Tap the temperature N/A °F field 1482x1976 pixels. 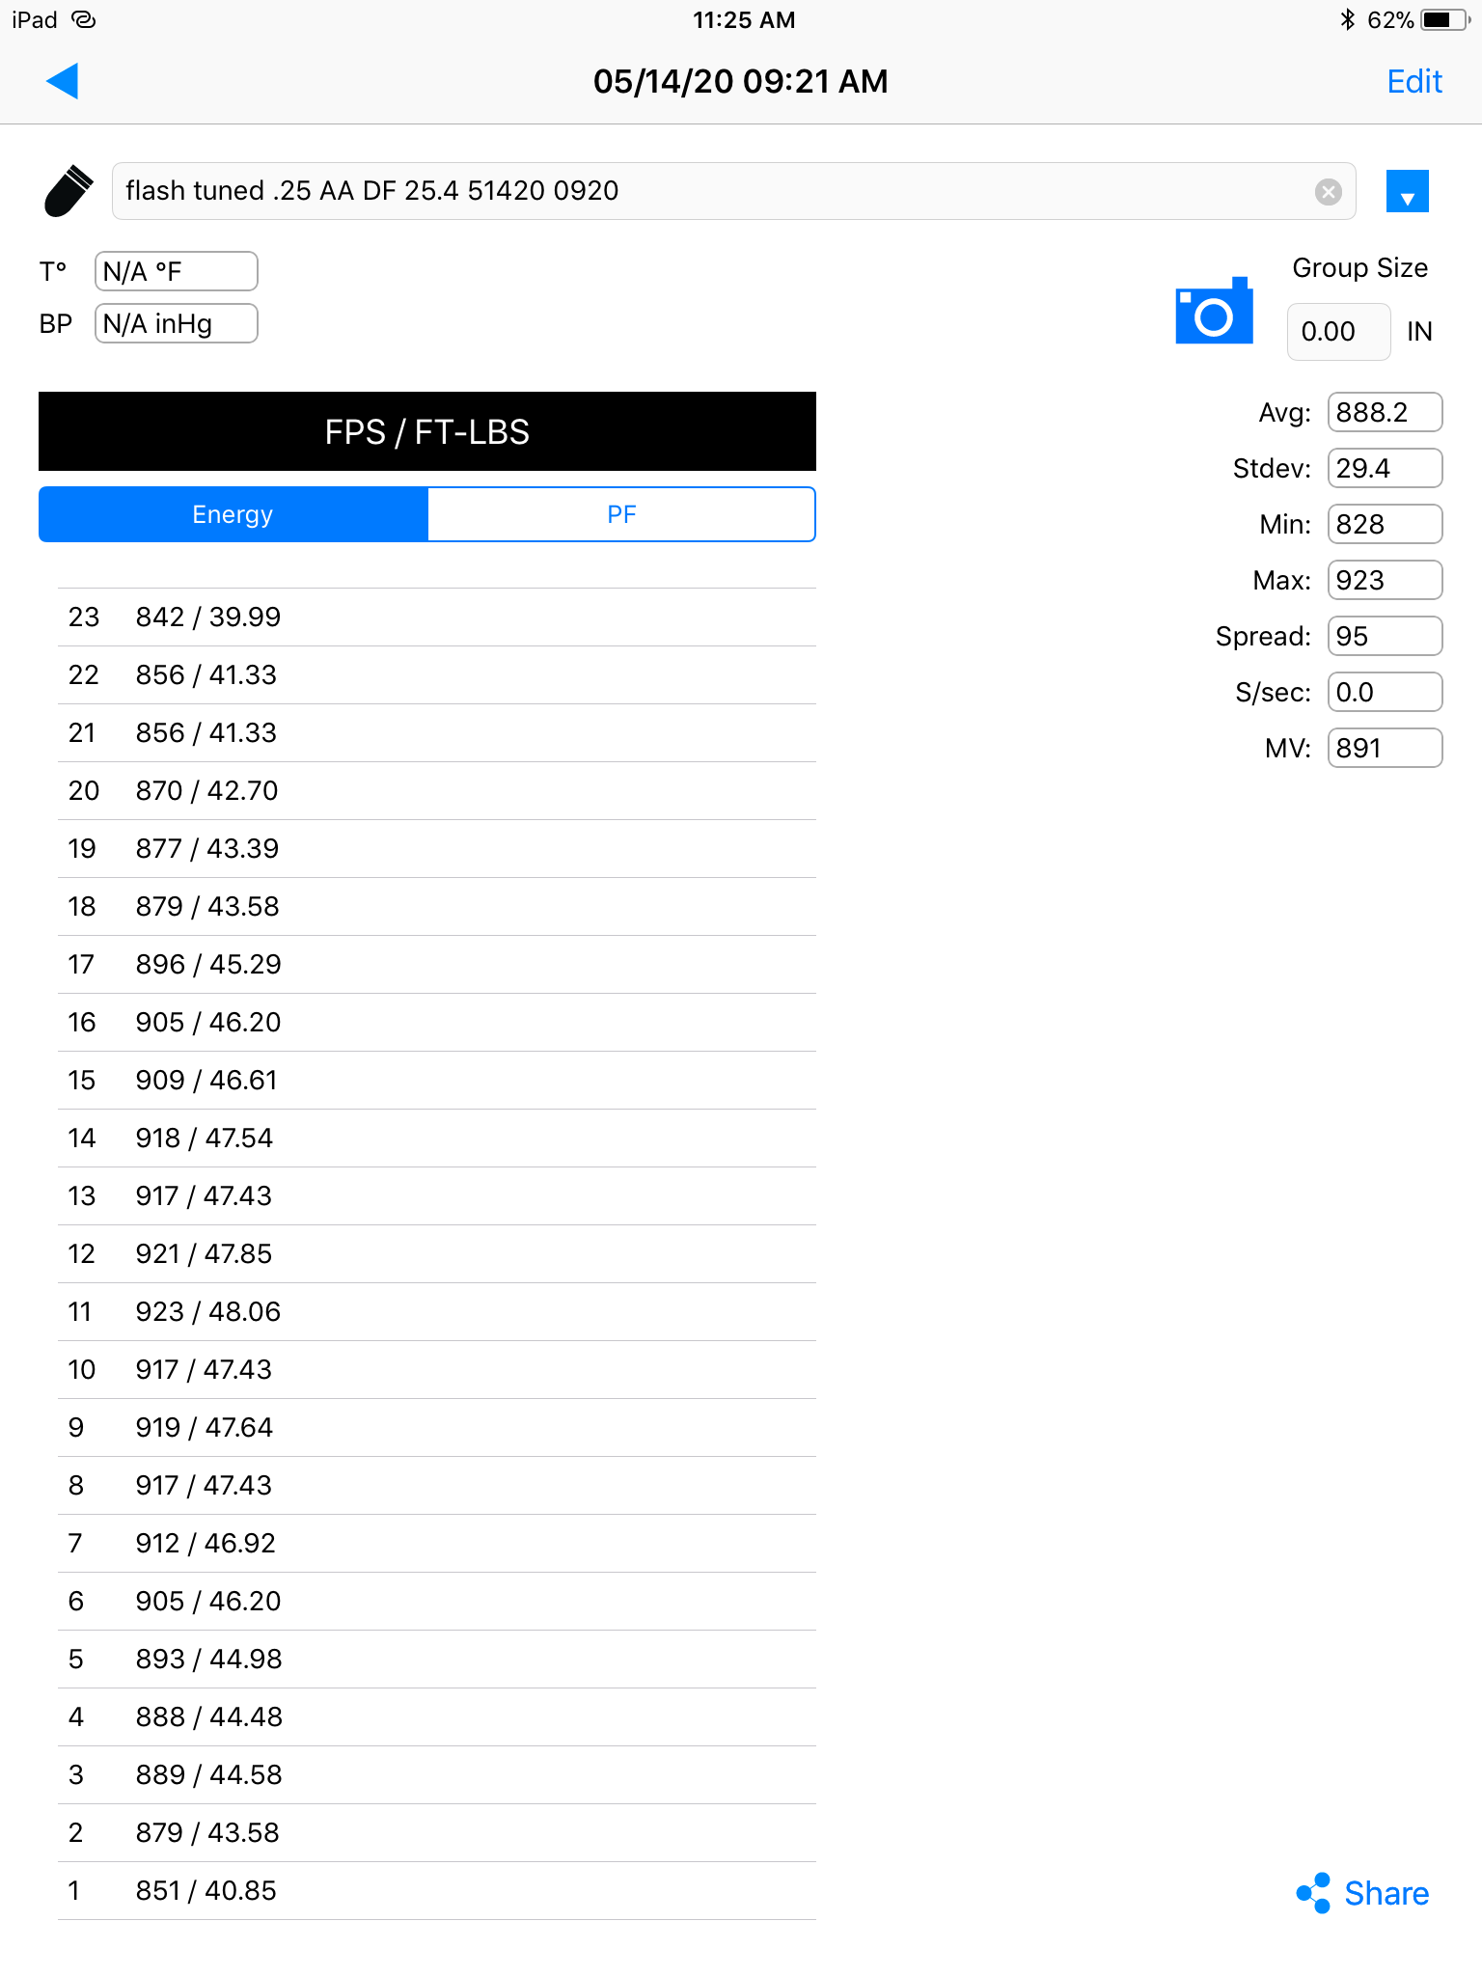[177, 271]
